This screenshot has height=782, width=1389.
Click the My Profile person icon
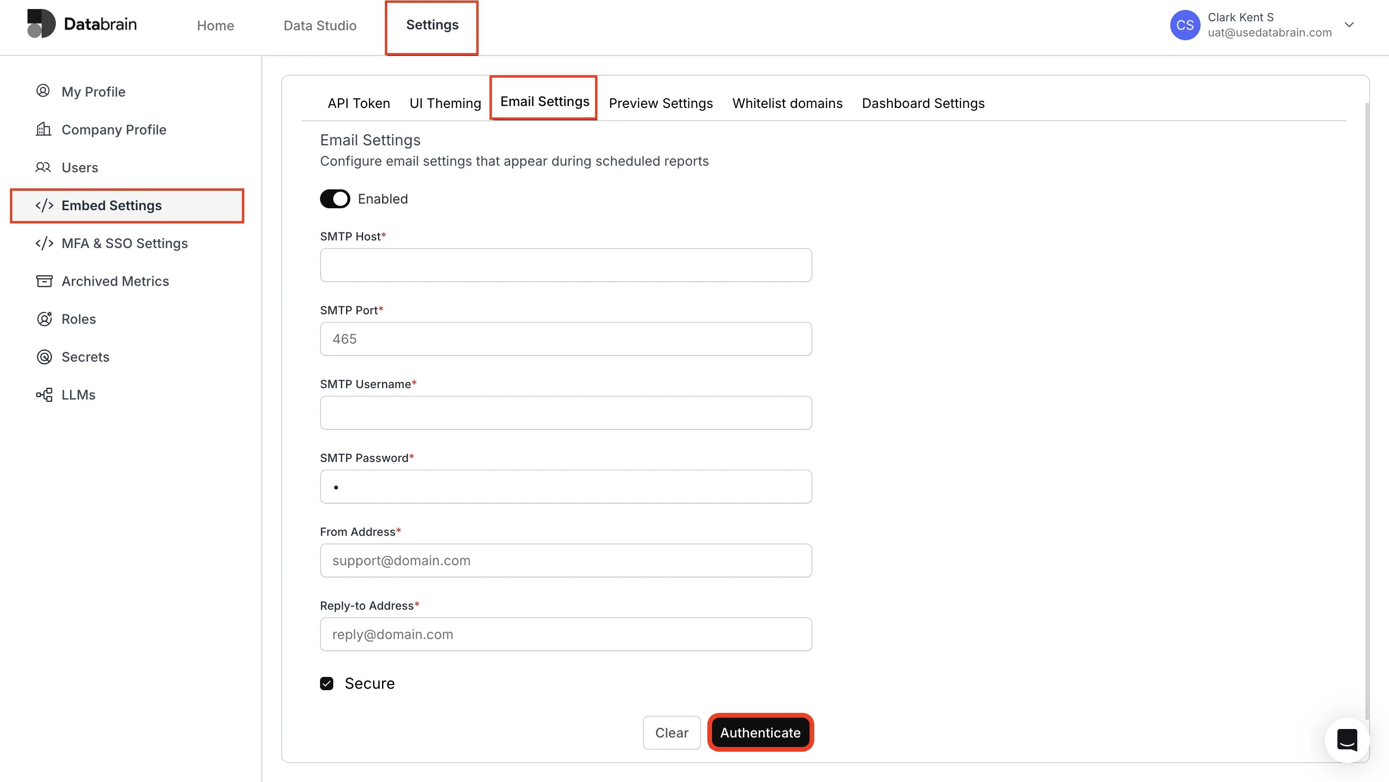point(43,90)
